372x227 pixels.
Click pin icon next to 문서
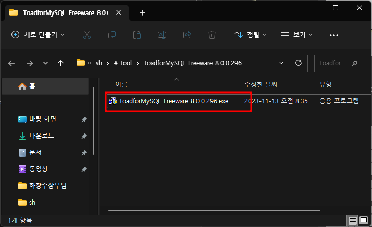pos(84,153)
